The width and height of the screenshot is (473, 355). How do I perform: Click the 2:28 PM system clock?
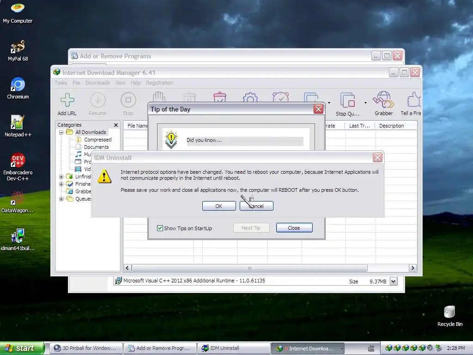pyautogui.click(x=456, y=348)
